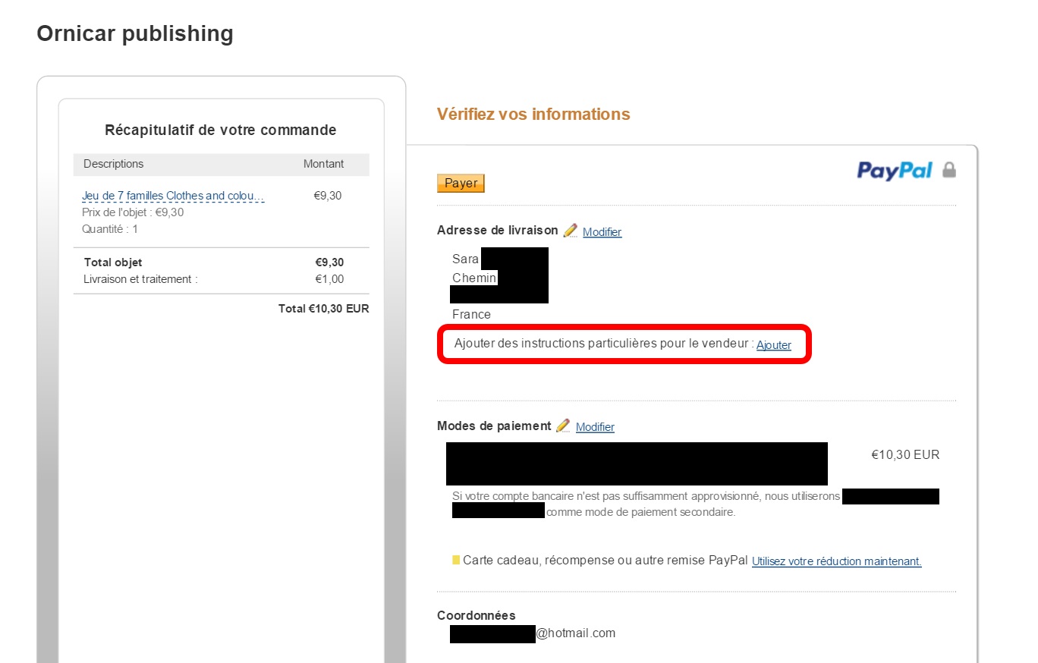Click the 'Vérifiez vos informations' heading
The width and height of the screenshot is (1038, 663).
tap(533, 115)
